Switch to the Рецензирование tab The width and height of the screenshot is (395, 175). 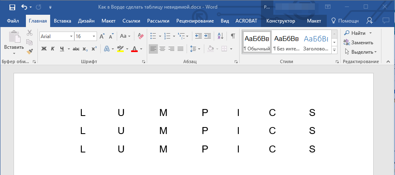click(195, 21)
